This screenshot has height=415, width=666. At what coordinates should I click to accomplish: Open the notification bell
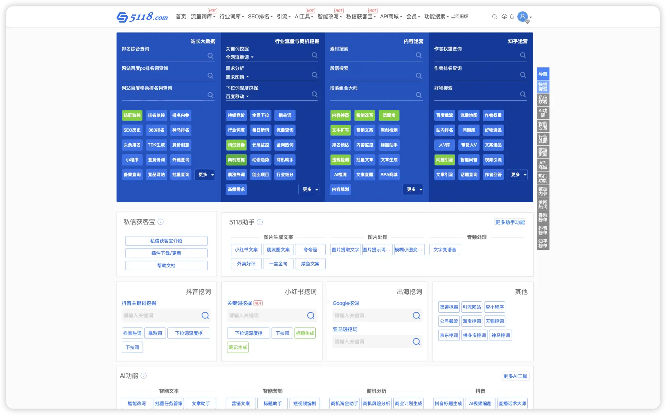click(512, 17)
